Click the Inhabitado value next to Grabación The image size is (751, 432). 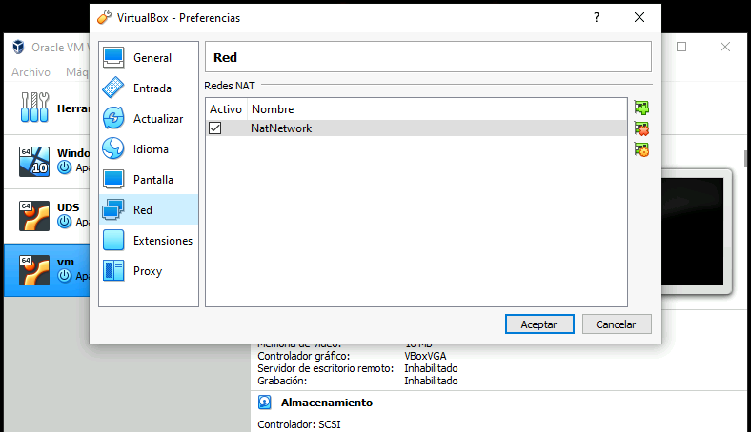click(x=431, y=381)
